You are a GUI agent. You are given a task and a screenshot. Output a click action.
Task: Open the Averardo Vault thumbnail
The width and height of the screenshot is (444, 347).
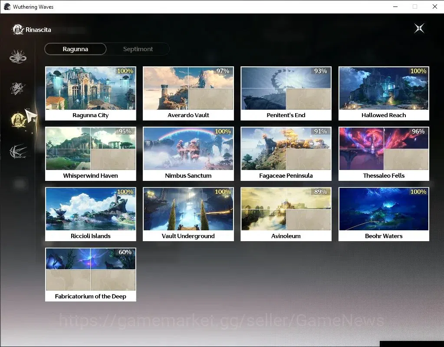tap(188, 88)
